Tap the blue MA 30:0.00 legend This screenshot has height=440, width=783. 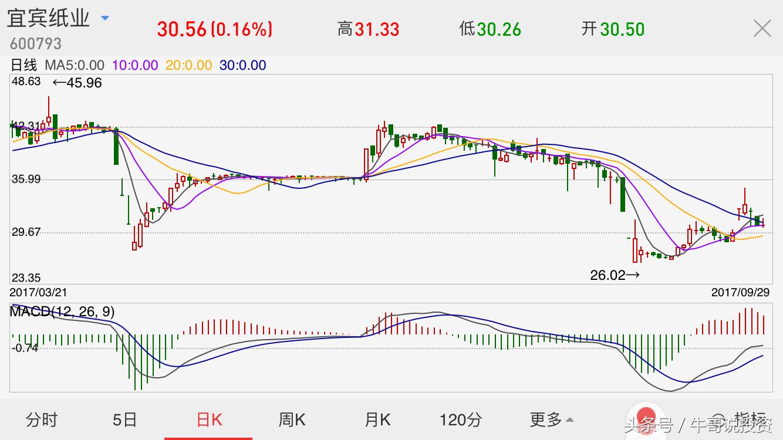242,65
